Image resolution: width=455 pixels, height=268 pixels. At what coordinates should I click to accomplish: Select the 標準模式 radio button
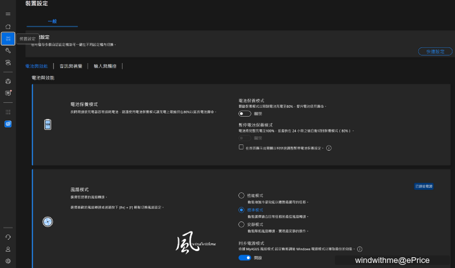[241, 210]
